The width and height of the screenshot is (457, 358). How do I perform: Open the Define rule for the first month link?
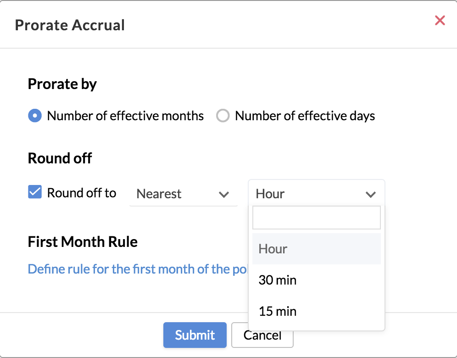pos(138,269)
